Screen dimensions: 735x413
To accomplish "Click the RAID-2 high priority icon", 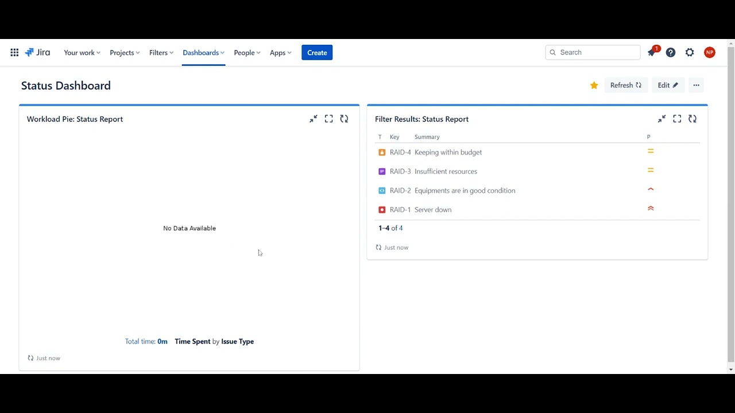I will pyautogui.click(x=651, y=189).
